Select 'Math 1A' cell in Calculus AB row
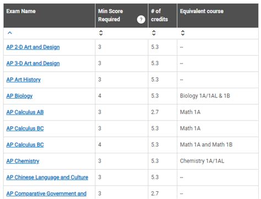This screenshot has width=261, height=199. pos(218,112)
